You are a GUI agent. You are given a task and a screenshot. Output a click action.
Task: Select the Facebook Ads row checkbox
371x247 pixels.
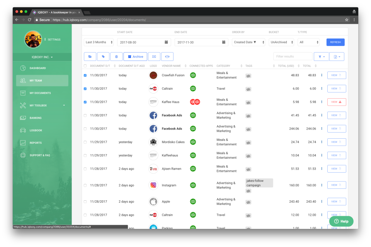click(86, 115)
